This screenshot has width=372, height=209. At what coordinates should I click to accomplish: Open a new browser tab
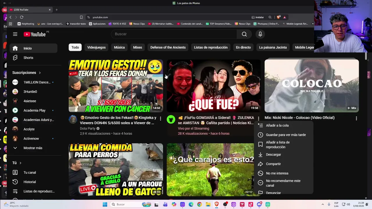pos(56,10)
